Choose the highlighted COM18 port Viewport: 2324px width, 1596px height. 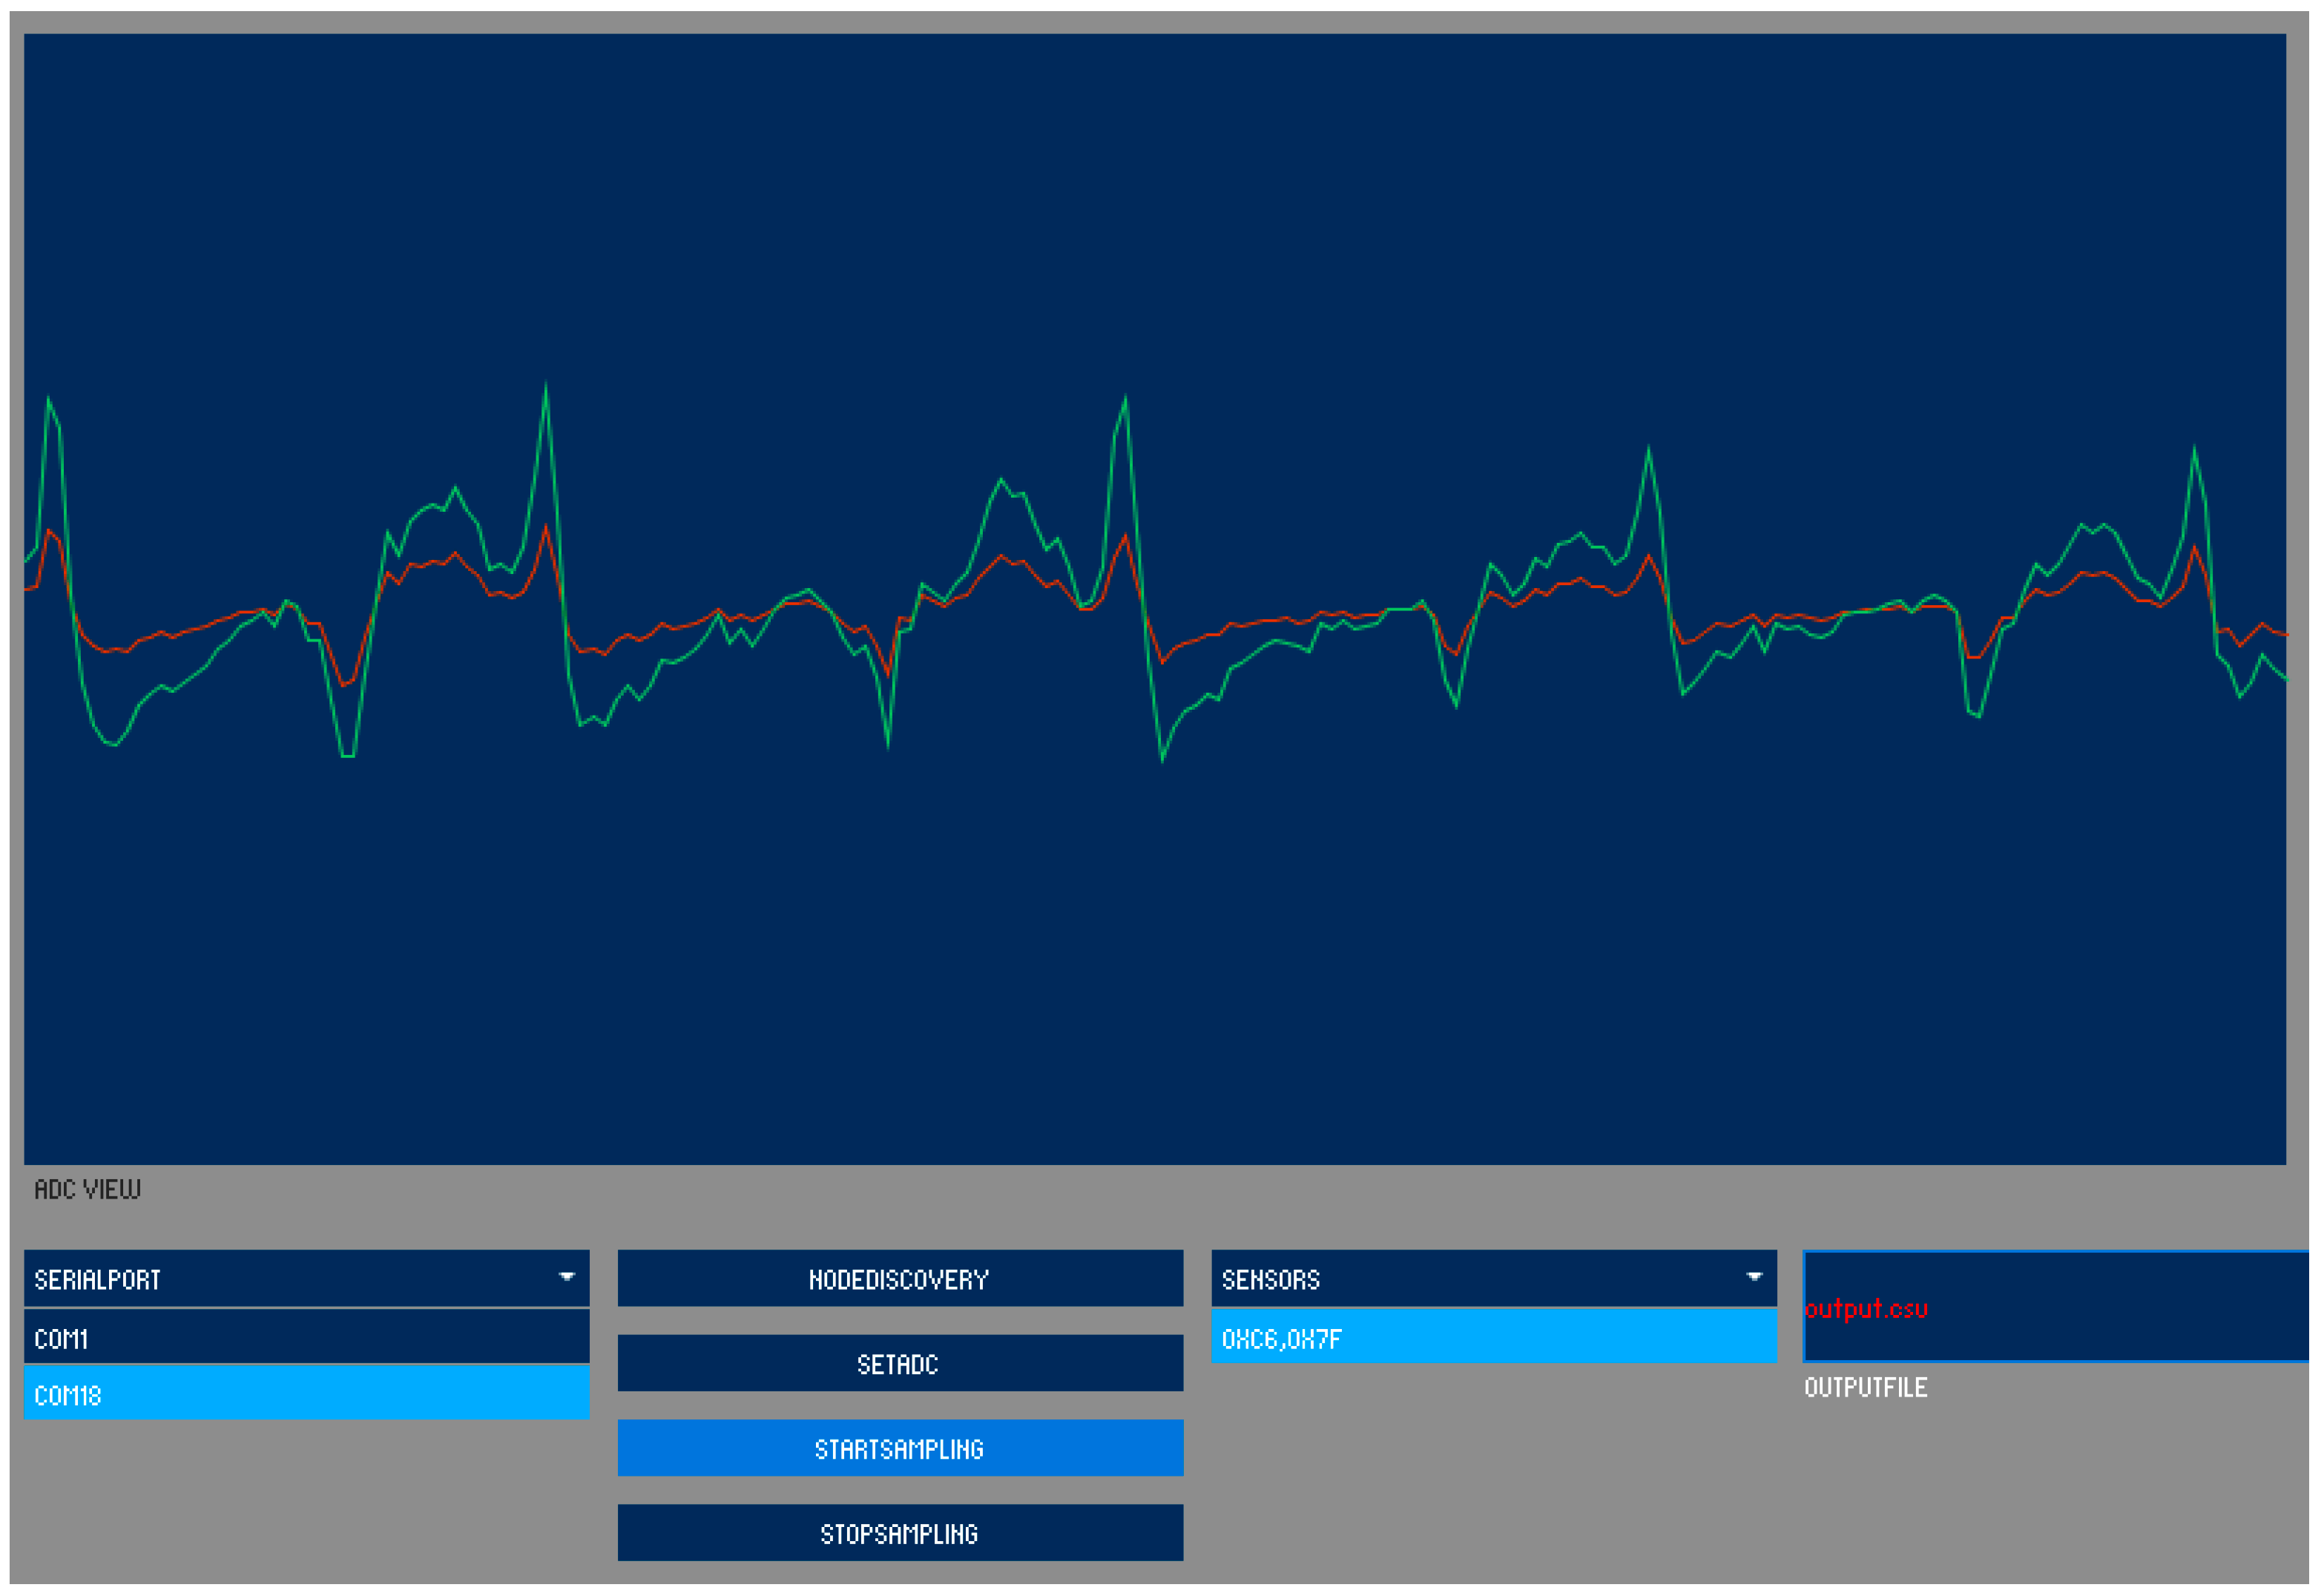tap(306, 1394)
